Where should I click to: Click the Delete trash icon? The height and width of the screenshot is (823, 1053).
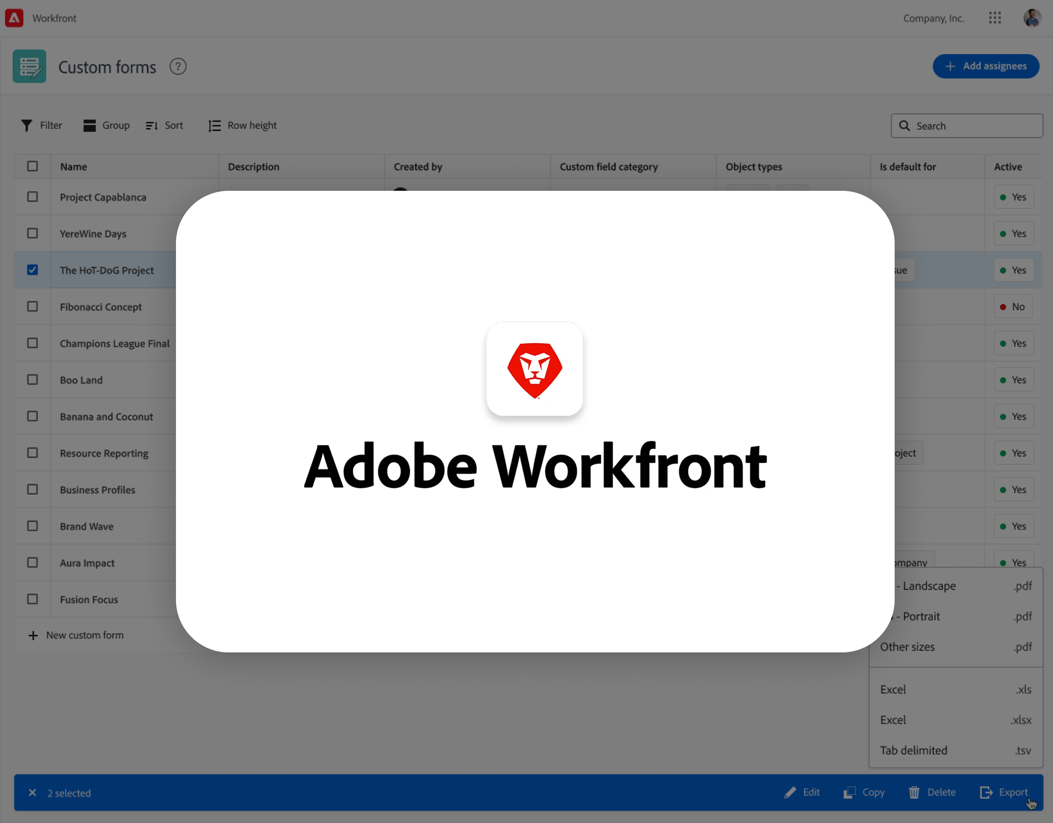tap(914, 793)
